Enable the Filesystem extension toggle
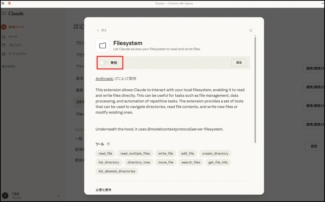This screenshot has width=325, height=202. [103, 62]
